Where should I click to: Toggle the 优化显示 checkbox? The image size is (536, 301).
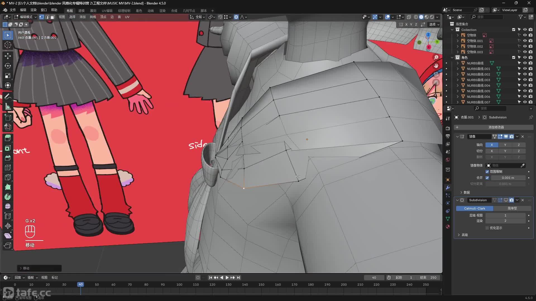coord(487,228)
